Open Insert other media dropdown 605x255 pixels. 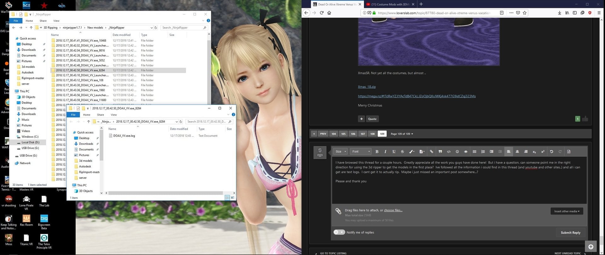(x=567, y=211)
